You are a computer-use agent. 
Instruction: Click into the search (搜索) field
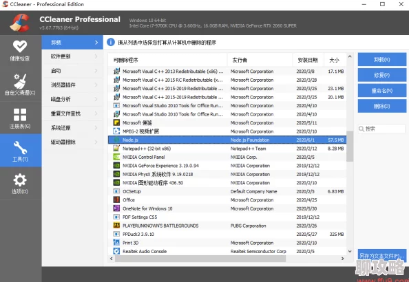coord(382,129)
